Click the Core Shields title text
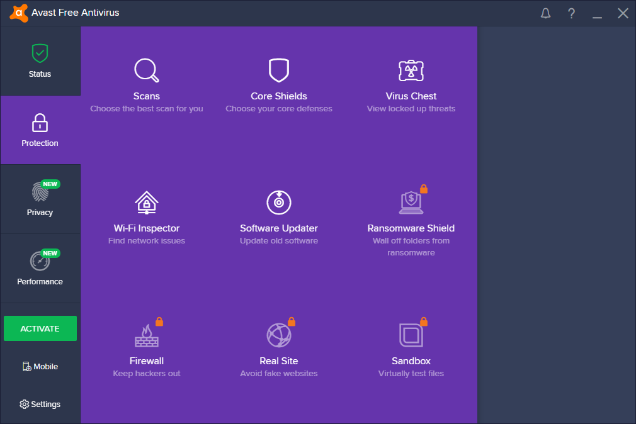Image resolution: width=636 pixels, height=424 pixels. tap(279, 96)
